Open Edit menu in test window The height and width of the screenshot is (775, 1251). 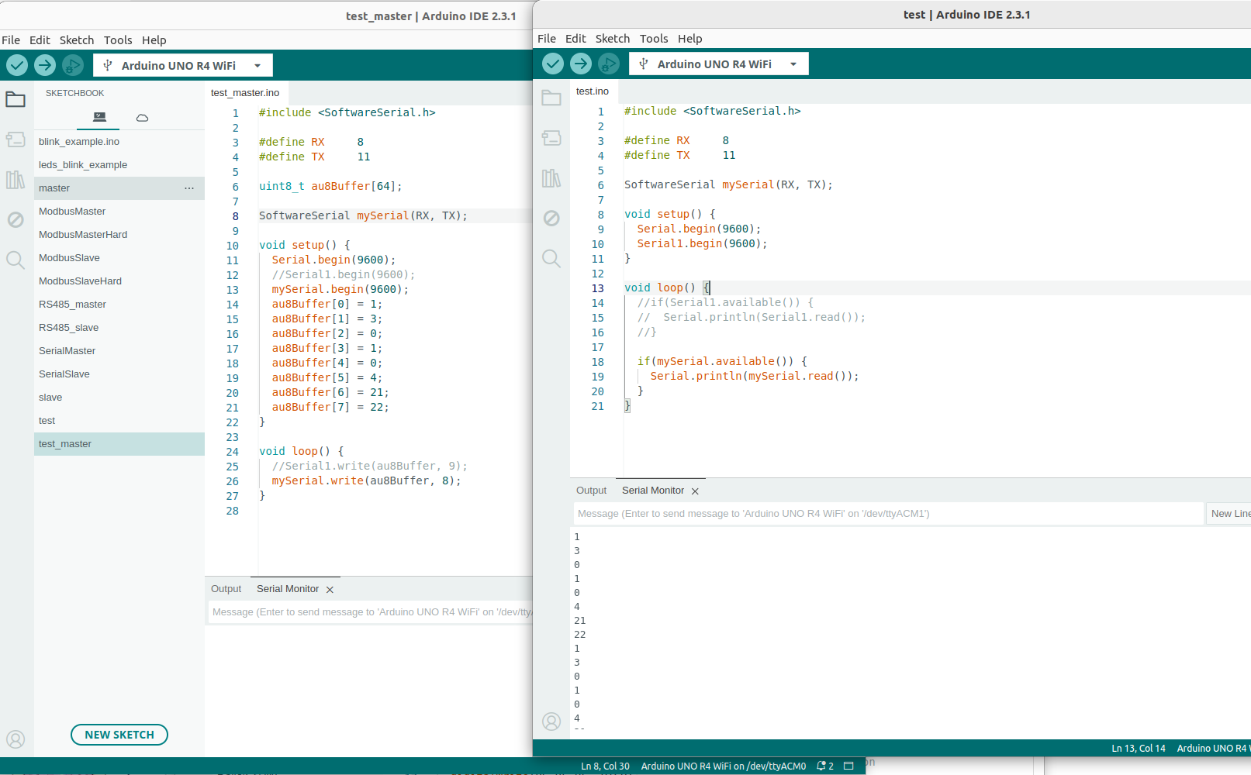coord(575,39)
